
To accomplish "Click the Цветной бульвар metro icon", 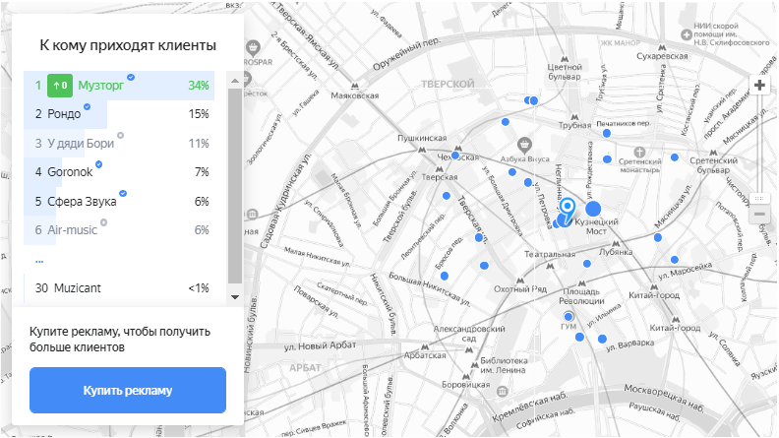I will click(x=565, y=59).
